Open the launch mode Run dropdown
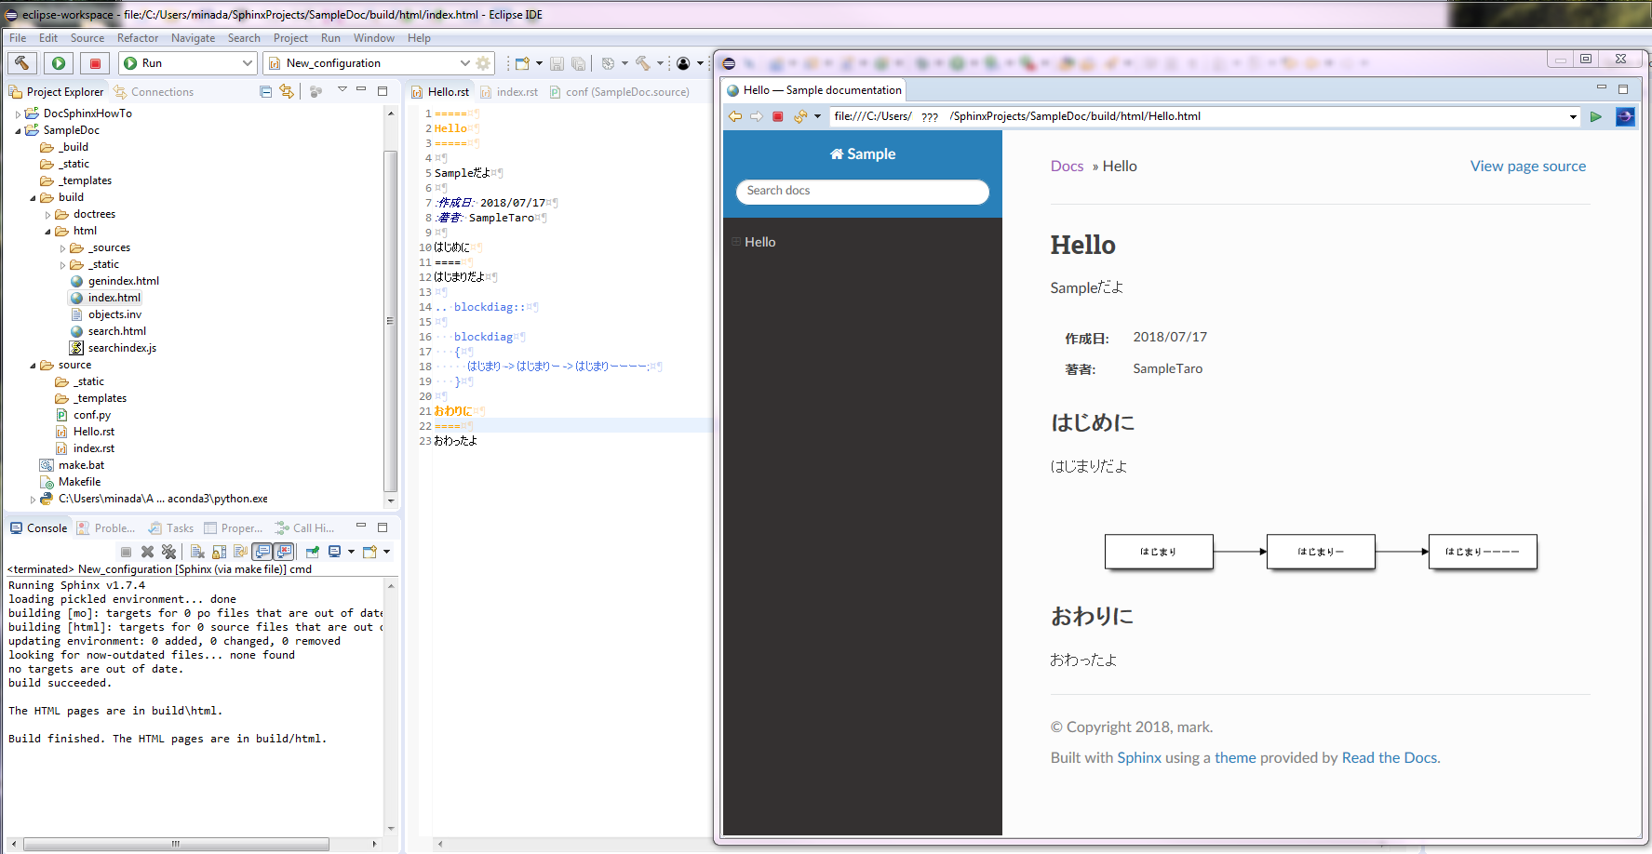 [x=187, y=62]
